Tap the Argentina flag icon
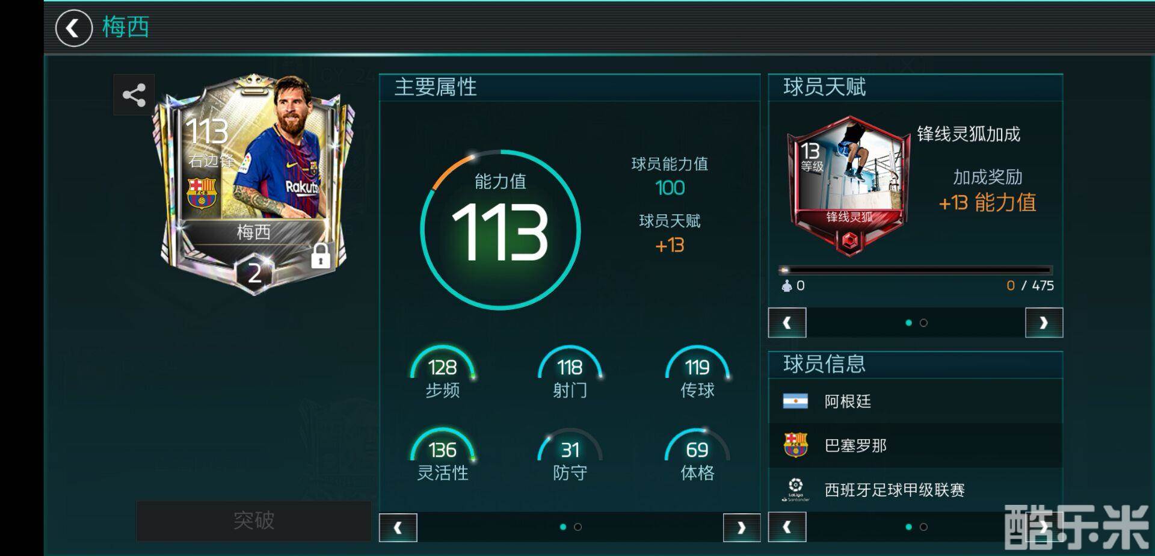 pos(795,401)
